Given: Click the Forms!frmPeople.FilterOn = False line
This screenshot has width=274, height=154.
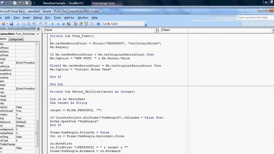Looking at the screenshot, I should click(x=80, y=132).
